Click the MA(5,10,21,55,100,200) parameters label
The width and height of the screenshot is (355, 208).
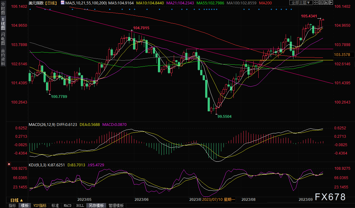(x=86, y=3)
